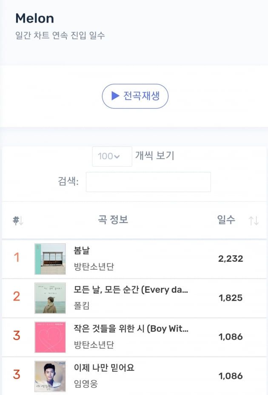Sort by the # rank column arrow
Image resolution: width=268 pixels, height=395 pixels.
click(17, 220)
